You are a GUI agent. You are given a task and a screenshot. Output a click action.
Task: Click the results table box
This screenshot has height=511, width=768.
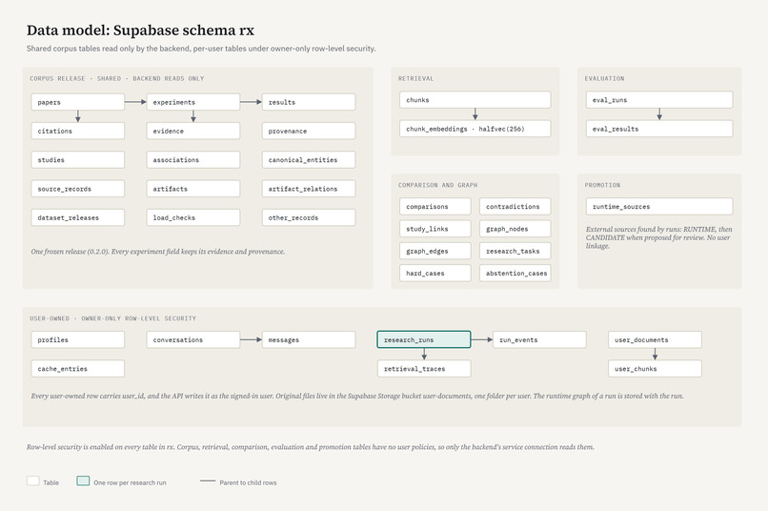pos(309,102)
